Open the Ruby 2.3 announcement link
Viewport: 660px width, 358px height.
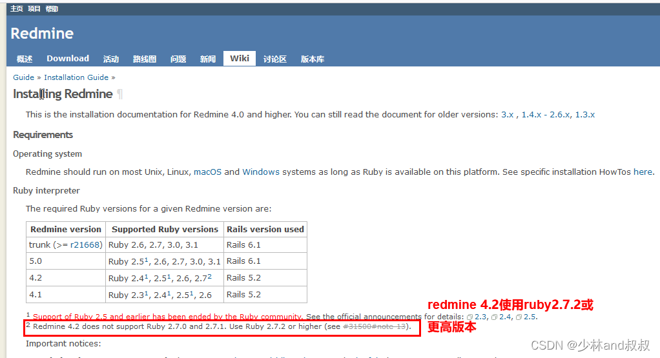[480, 317]
